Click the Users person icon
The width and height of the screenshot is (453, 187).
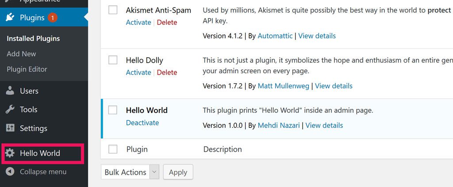[x=10, y=91]
